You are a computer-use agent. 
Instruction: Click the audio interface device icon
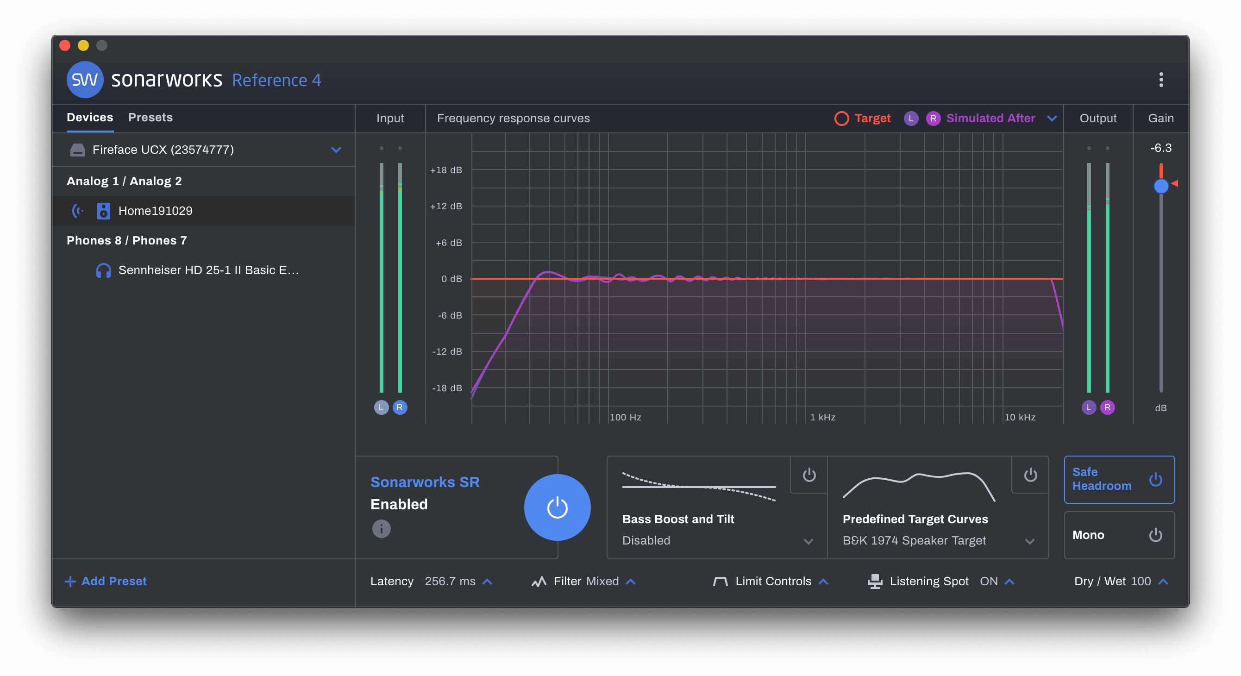tap(78, 150)
